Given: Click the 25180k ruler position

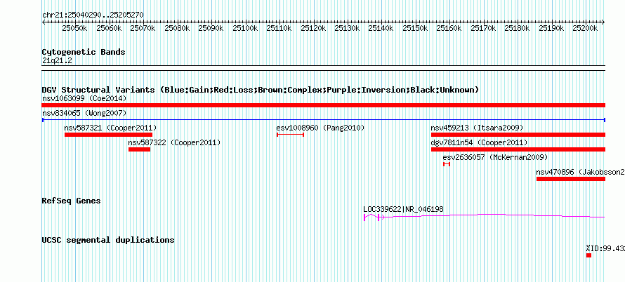Looking at the screenshot, I should pyautogui.click(x=518, y=28).
